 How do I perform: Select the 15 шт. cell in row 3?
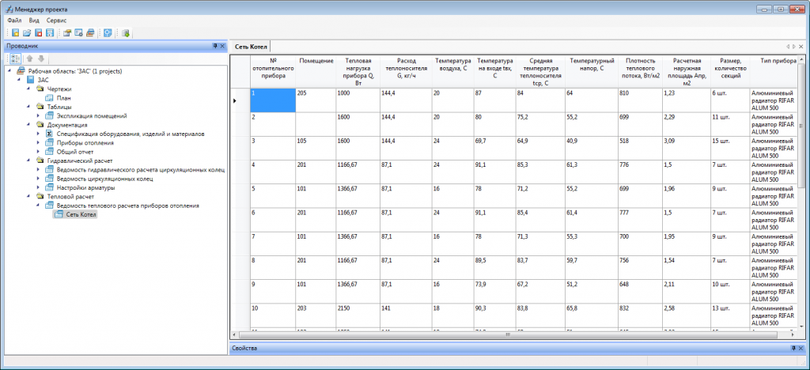tap(730, 148)
